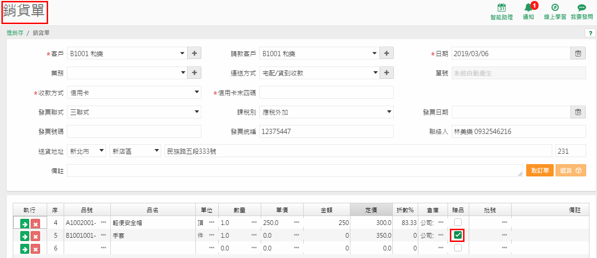Screen dimensions: 597x258
Task: Click the 發票號碼 input field
Action: click(134, 131)
